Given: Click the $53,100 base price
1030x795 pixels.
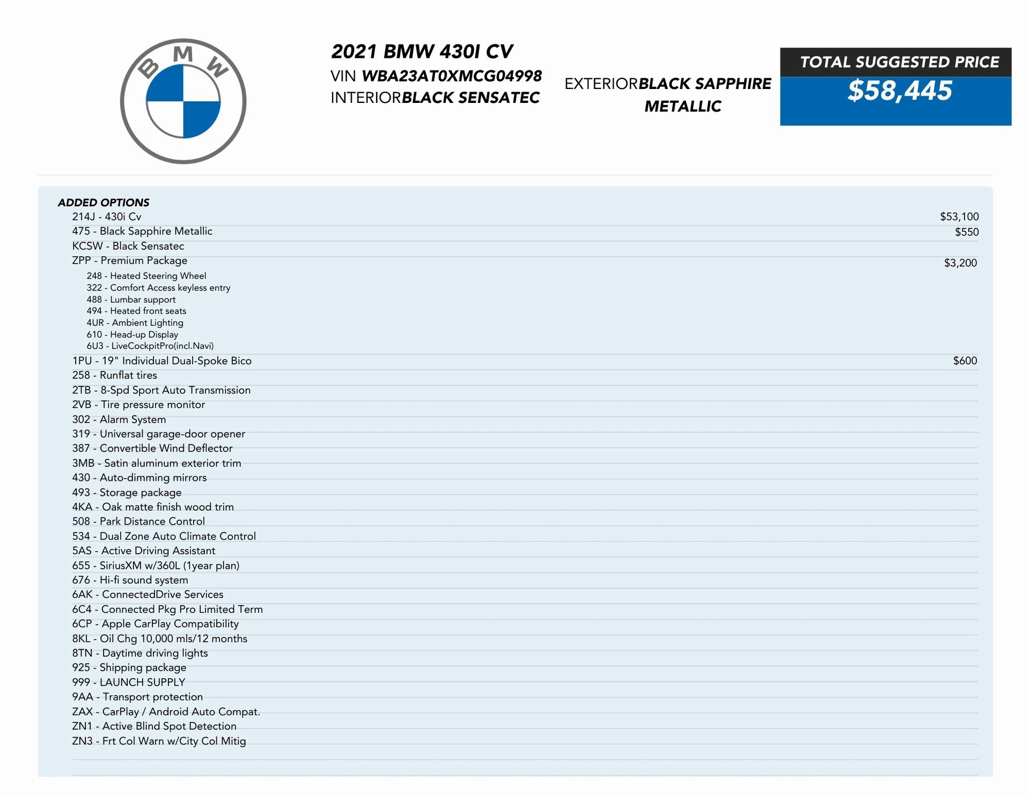Looking at the screenshot, I should tap(959, 217).
